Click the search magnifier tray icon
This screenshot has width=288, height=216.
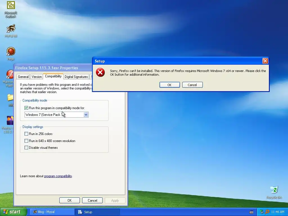[267, 212]
